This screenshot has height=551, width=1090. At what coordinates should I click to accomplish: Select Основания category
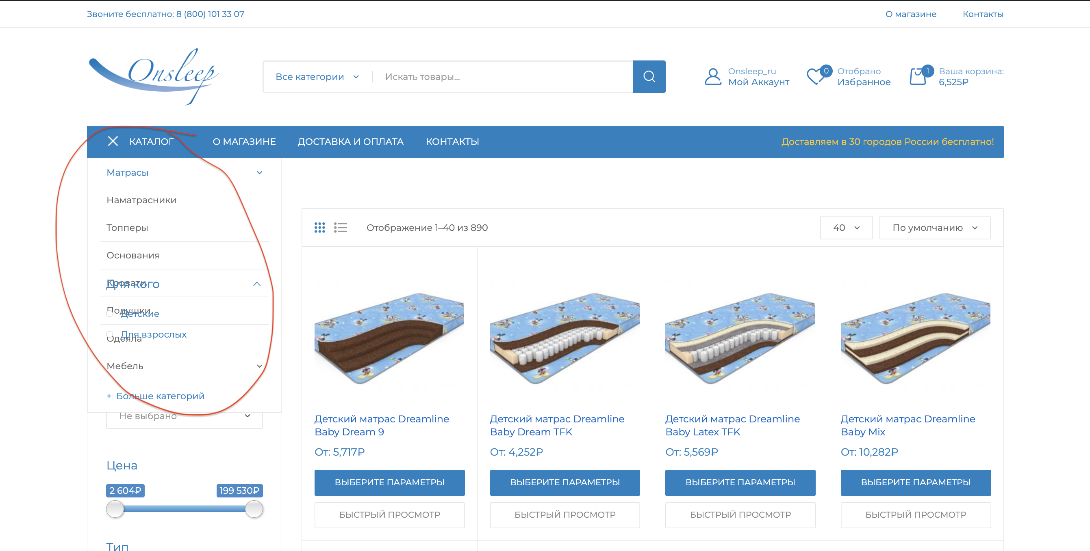coord(133,255)
